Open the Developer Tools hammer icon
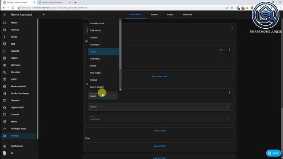 pos(4,129)
